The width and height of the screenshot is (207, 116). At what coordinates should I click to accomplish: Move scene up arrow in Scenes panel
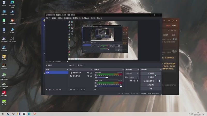(57, 89)
